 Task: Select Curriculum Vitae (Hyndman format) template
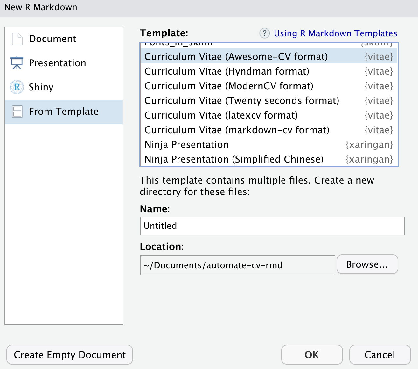click(227, 71)
